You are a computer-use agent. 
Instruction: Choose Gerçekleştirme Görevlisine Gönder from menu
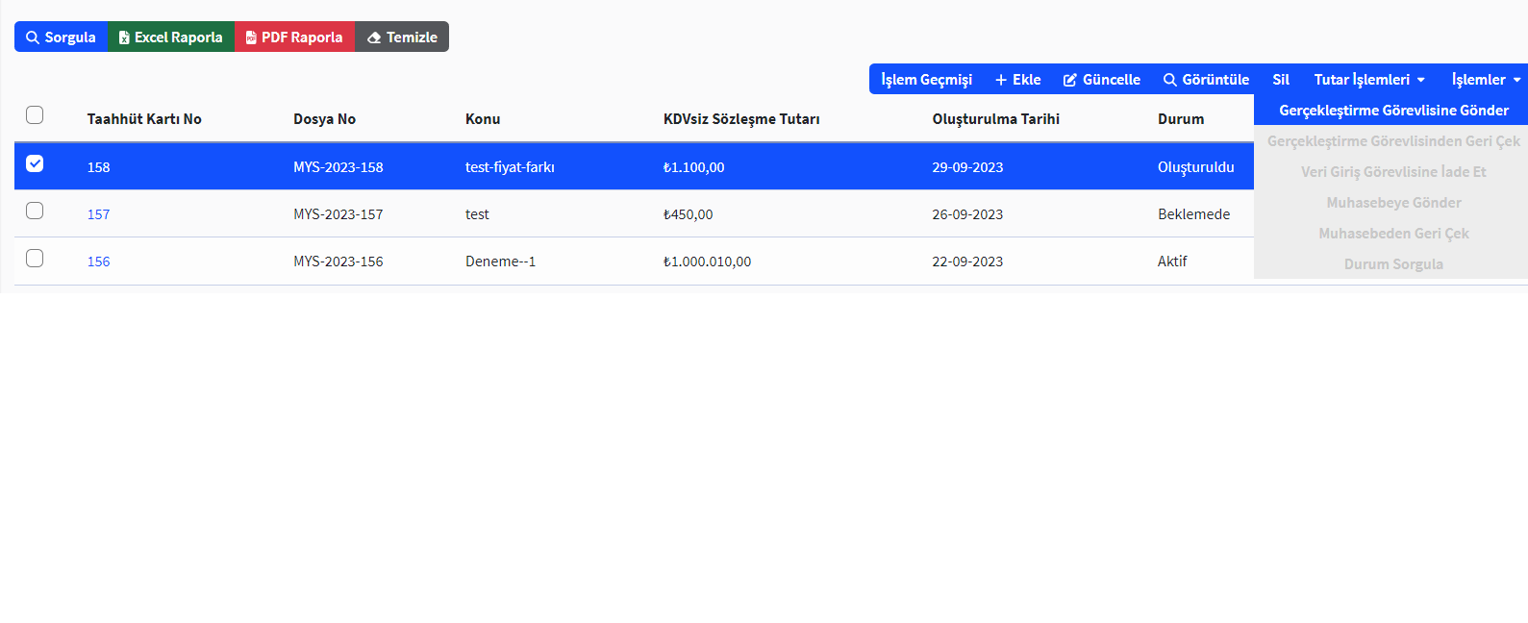1393,111
